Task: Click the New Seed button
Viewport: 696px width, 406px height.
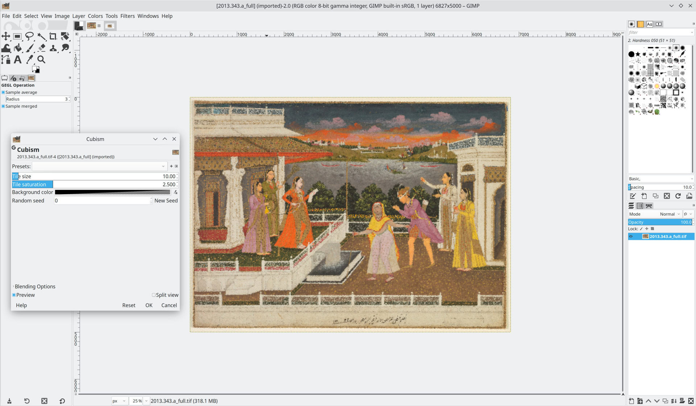Action: click(166, 200)
